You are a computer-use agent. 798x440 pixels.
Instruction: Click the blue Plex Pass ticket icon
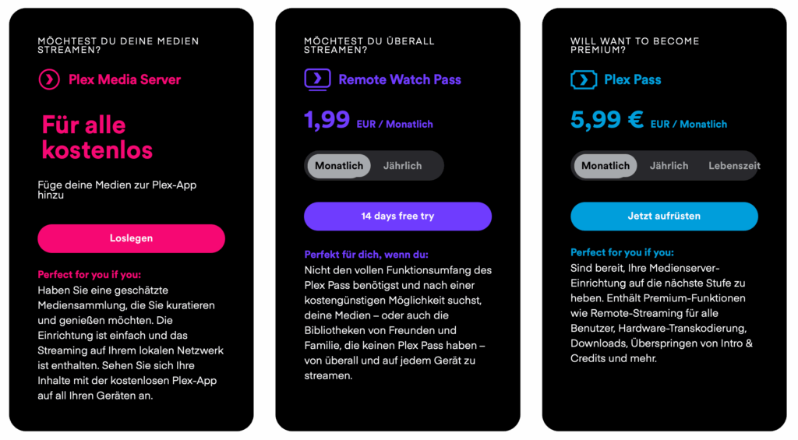coord(583,79)
